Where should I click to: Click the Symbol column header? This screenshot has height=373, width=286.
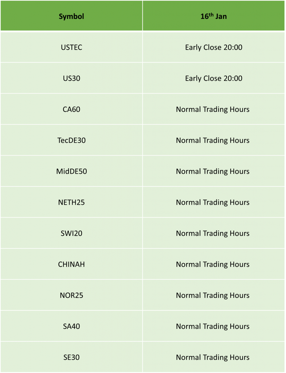click(x=71, y=16)
